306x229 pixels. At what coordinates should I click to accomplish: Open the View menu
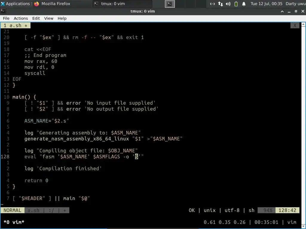click(x=49, y=18)
